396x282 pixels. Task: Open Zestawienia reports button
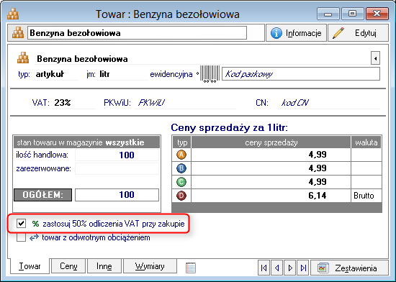coord(349,268)
